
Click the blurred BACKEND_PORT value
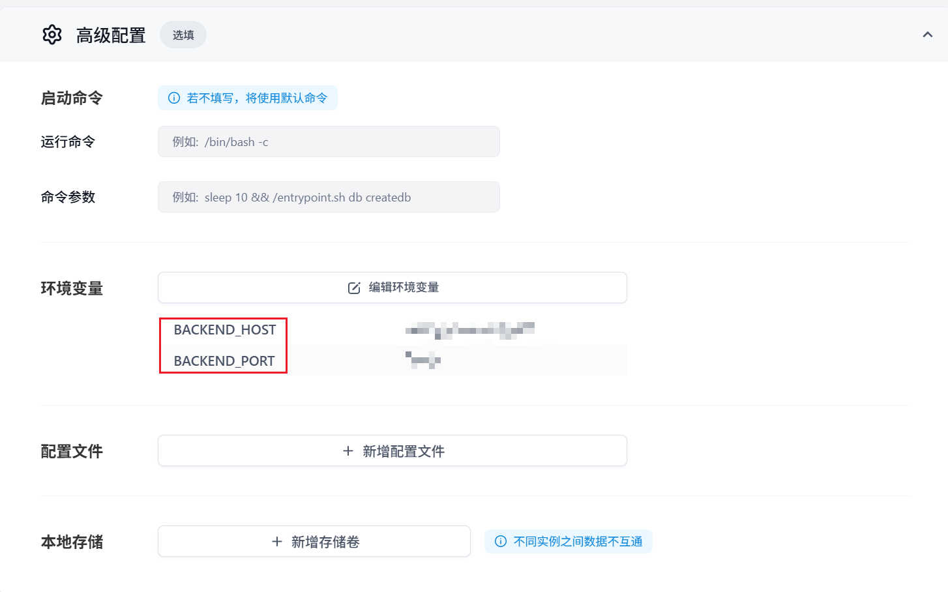click(x=423, y=359)
